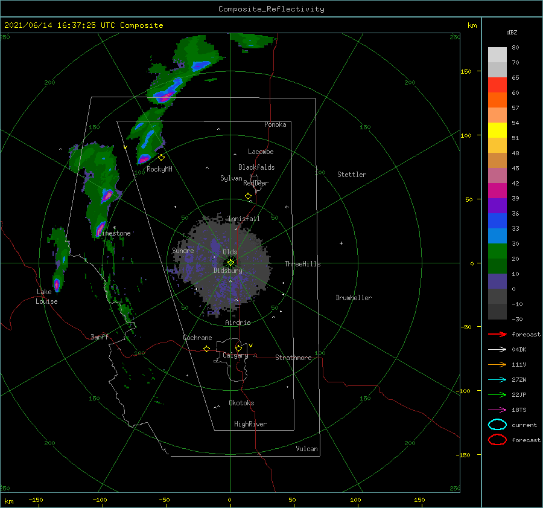543x508 pixels.
Task: Select the light gray 70-80 dBZ swatch
Action: pos(497,55)
